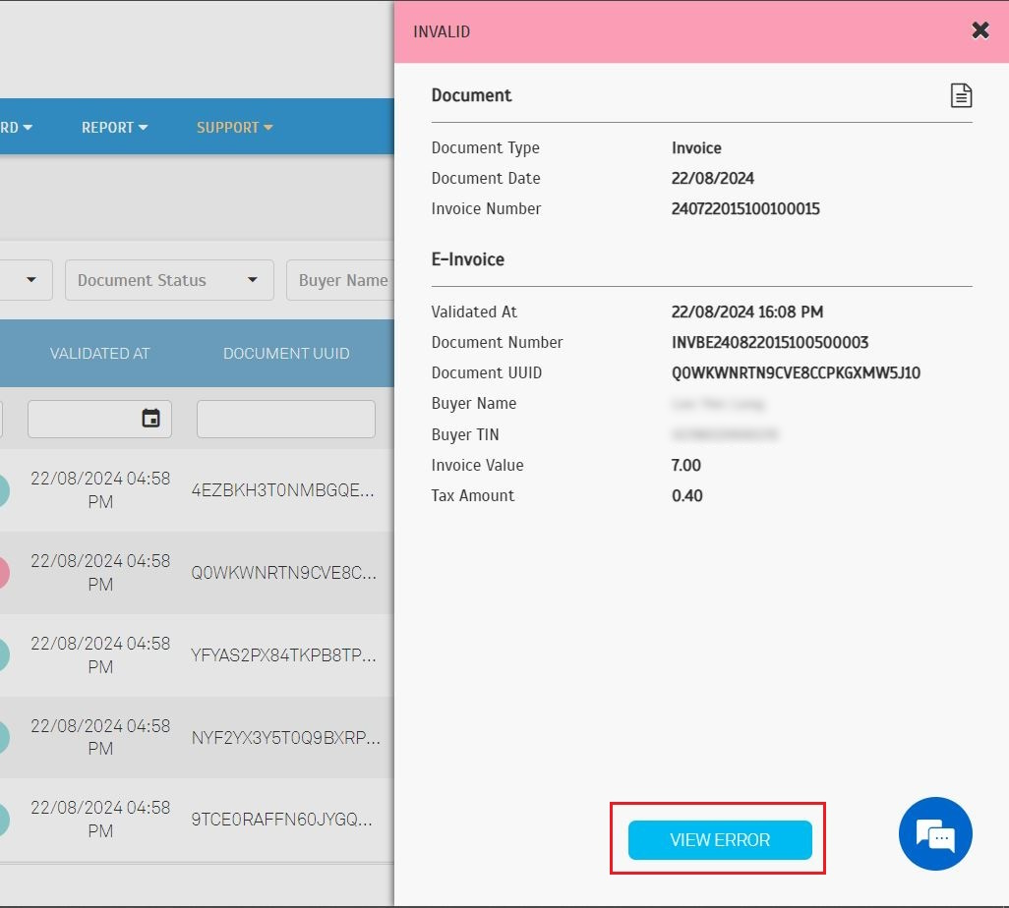This screenshot has height=908, width=1009.
Task: Click teal status circle on 4EZBKH3T0NMBGQE row
Action: pos(3,489)
